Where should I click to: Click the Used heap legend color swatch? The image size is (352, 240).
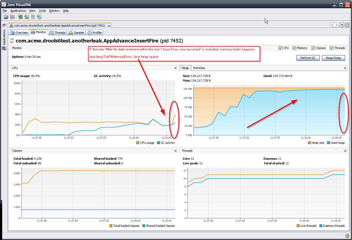pos(328,143)
